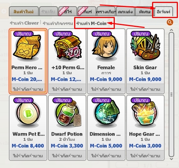Image resolution: width=179 pixels, height=168 pixels.
Task: Click the +10 Perm Gear treasure chest icon
Action: click(x=67, y=48)
